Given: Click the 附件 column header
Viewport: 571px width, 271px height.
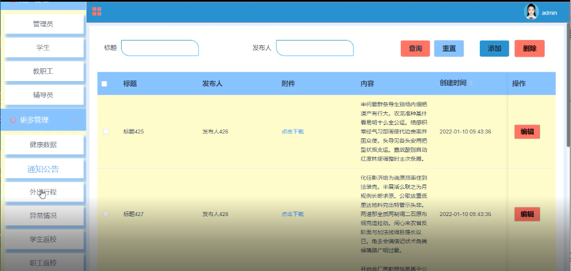Looking at the screenshot, I should tap(288, 84).
